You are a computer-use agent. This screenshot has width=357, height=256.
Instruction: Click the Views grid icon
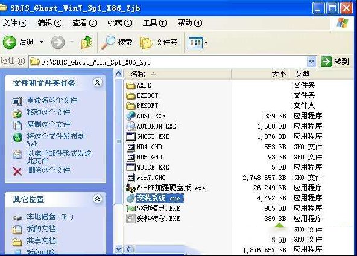tap(195, 42)
